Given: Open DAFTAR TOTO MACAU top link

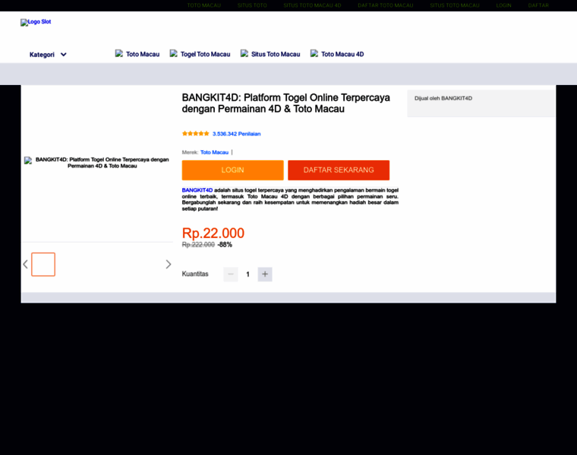Looking at the screenshot, I should coord(386,5).
